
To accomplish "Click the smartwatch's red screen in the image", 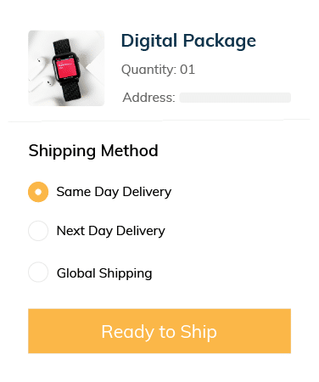I will click(x=67, y=67).
